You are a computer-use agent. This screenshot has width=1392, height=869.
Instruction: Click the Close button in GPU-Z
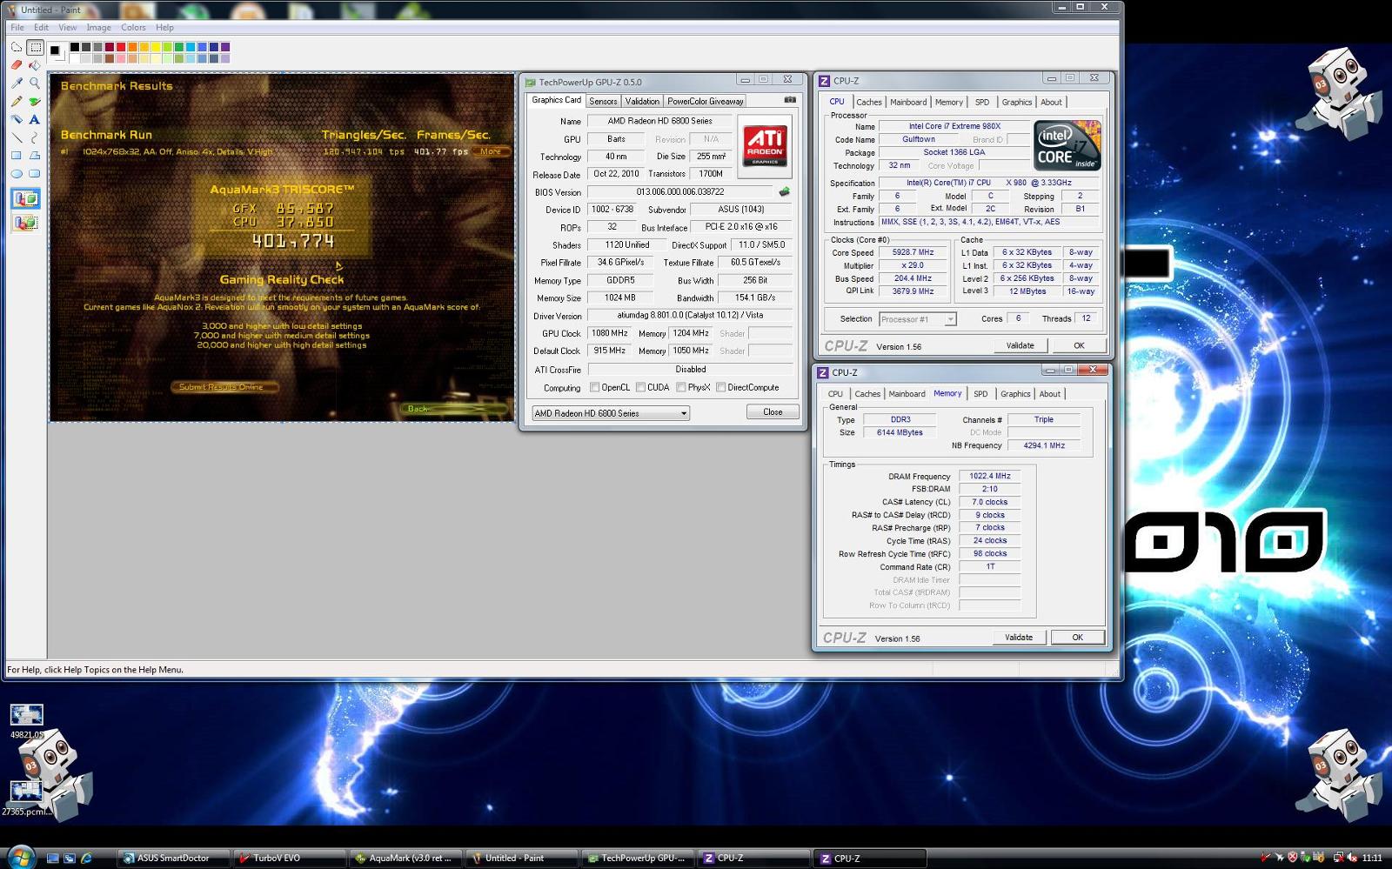click(x=773, y=412)
